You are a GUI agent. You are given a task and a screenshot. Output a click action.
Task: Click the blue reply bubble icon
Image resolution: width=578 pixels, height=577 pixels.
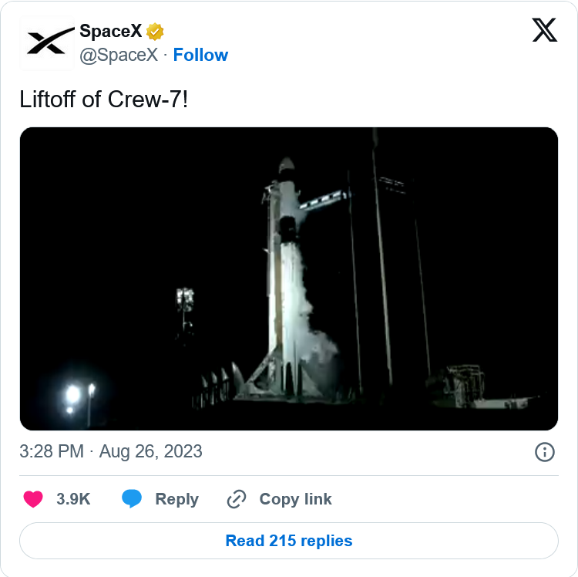tap(132, 499)
